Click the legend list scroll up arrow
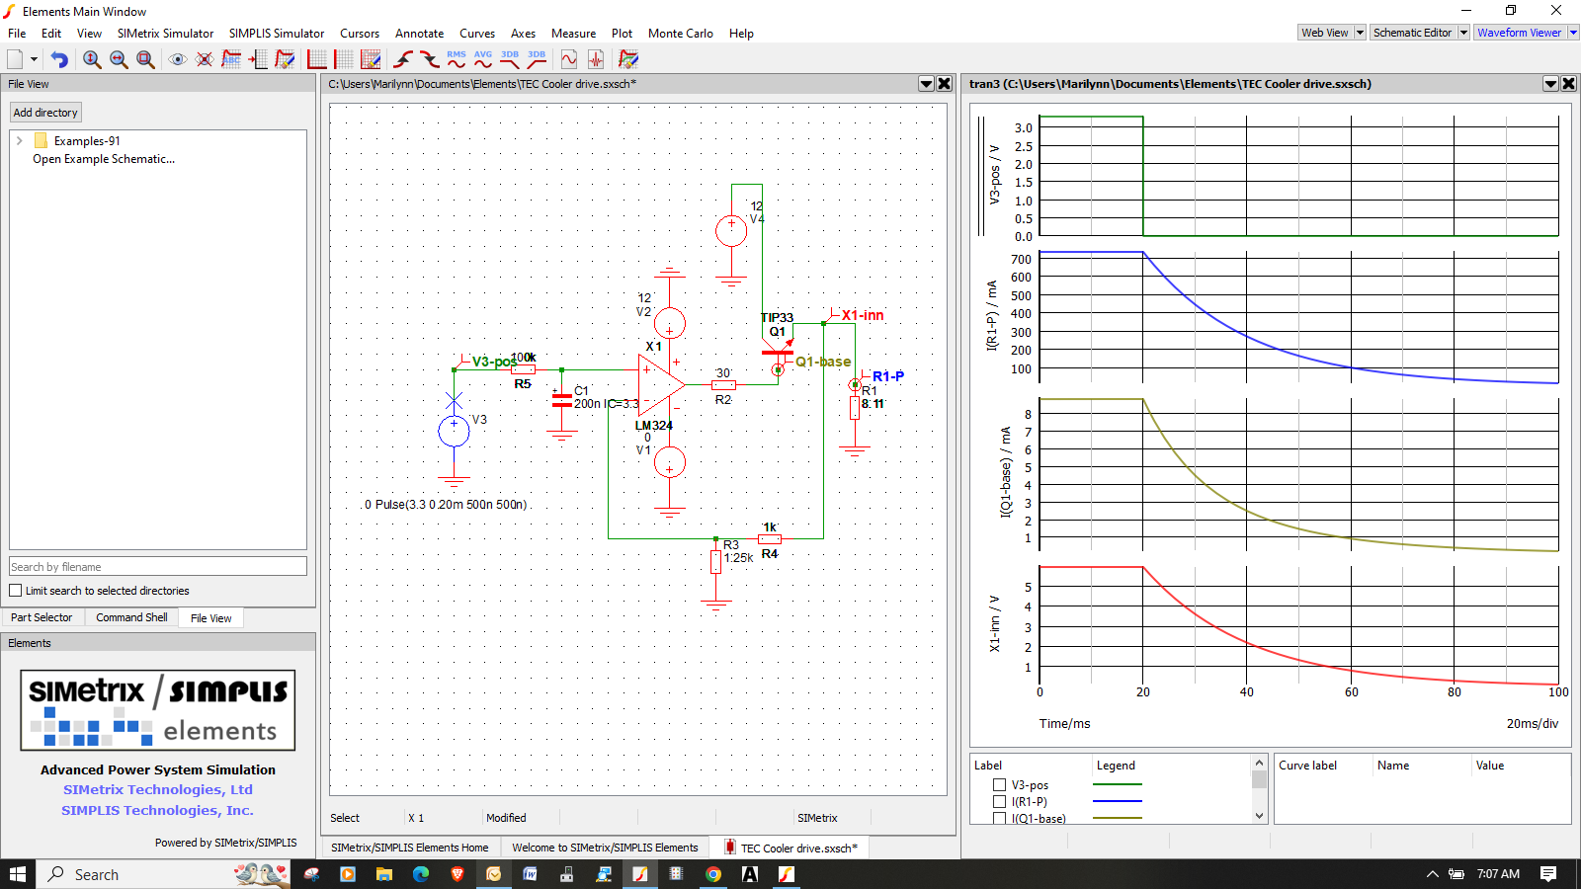The height and width of the screenshot is (889, 1581). click(1259, 763)
